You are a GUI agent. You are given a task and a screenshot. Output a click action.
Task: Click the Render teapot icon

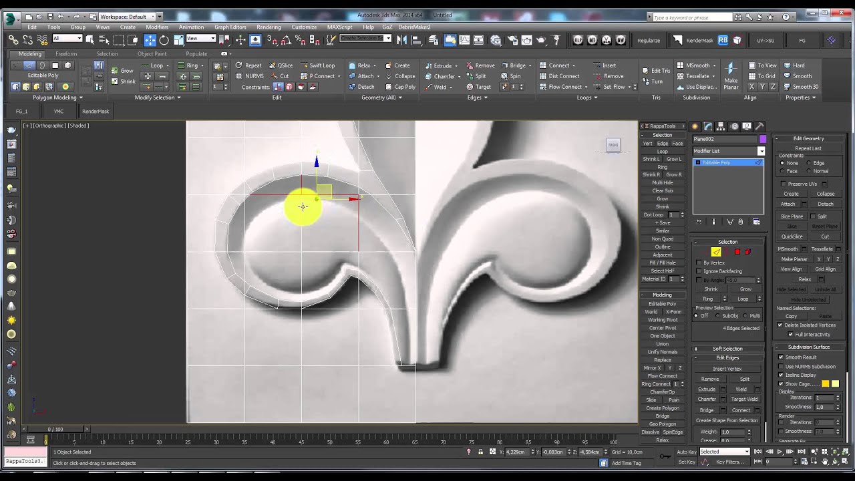pyautogui.click(x=540, y=40)
